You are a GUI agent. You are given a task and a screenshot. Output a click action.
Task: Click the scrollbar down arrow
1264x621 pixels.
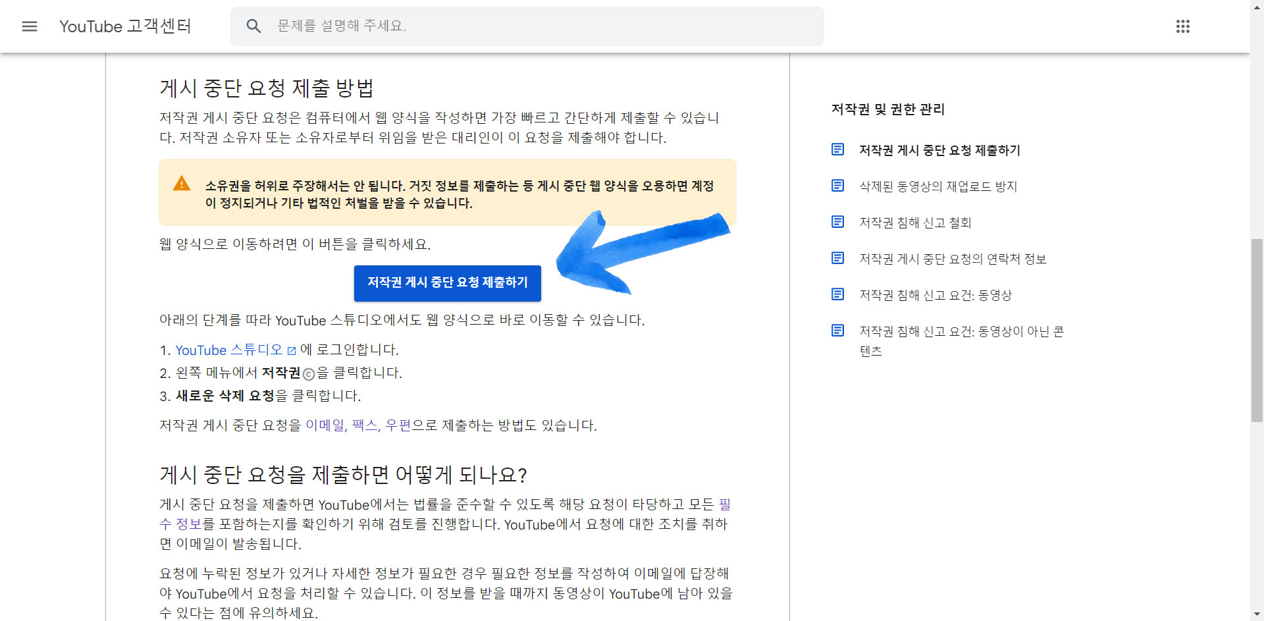point(1257,614)
